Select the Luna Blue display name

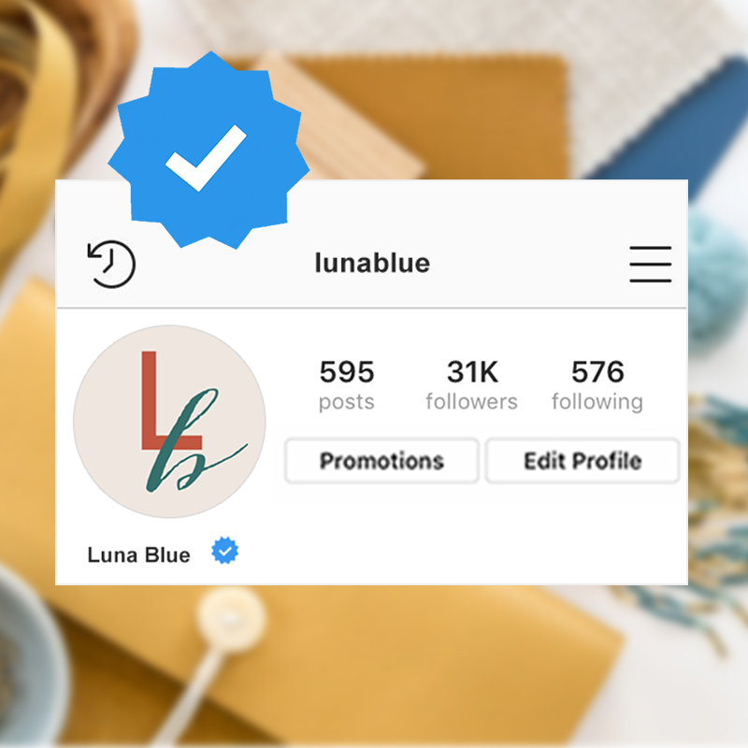pos(138,554)
